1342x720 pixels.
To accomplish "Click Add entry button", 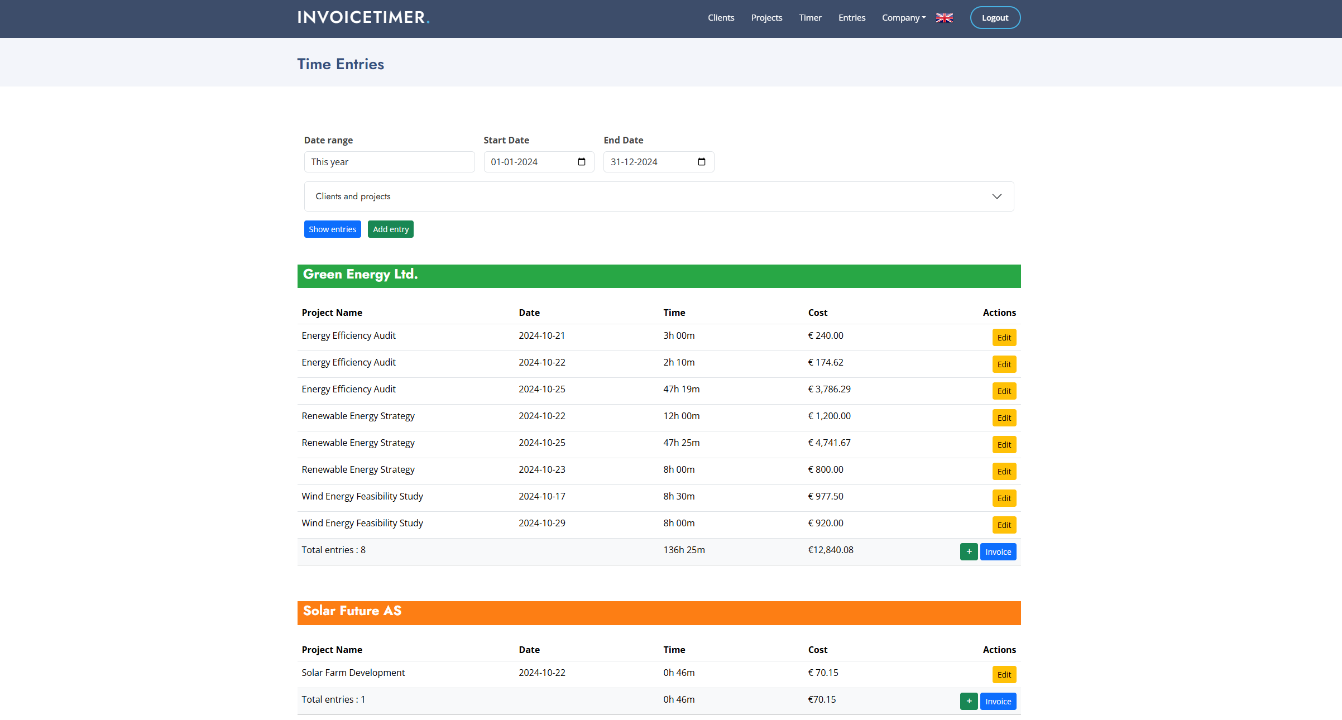I will pos(390,229).
